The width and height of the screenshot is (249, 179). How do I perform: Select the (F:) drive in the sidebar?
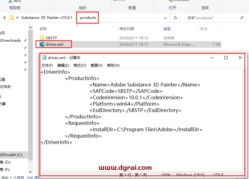[5, 170]
